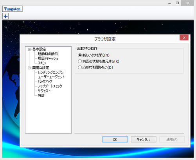Open スキン settings page
196x160 pixels.
(42, 63)
